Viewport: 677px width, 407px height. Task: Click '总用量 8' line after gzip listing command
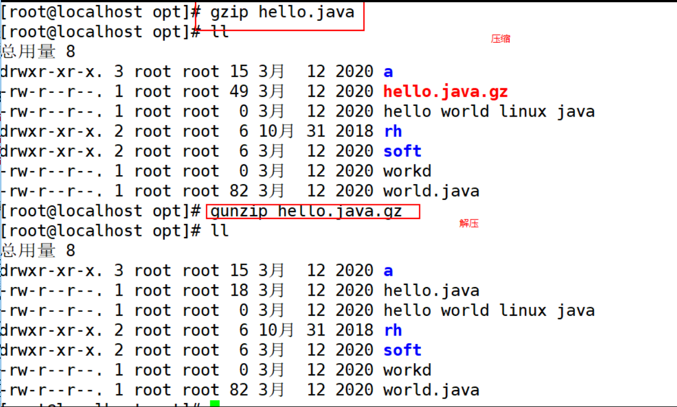[x=38, y=52]
